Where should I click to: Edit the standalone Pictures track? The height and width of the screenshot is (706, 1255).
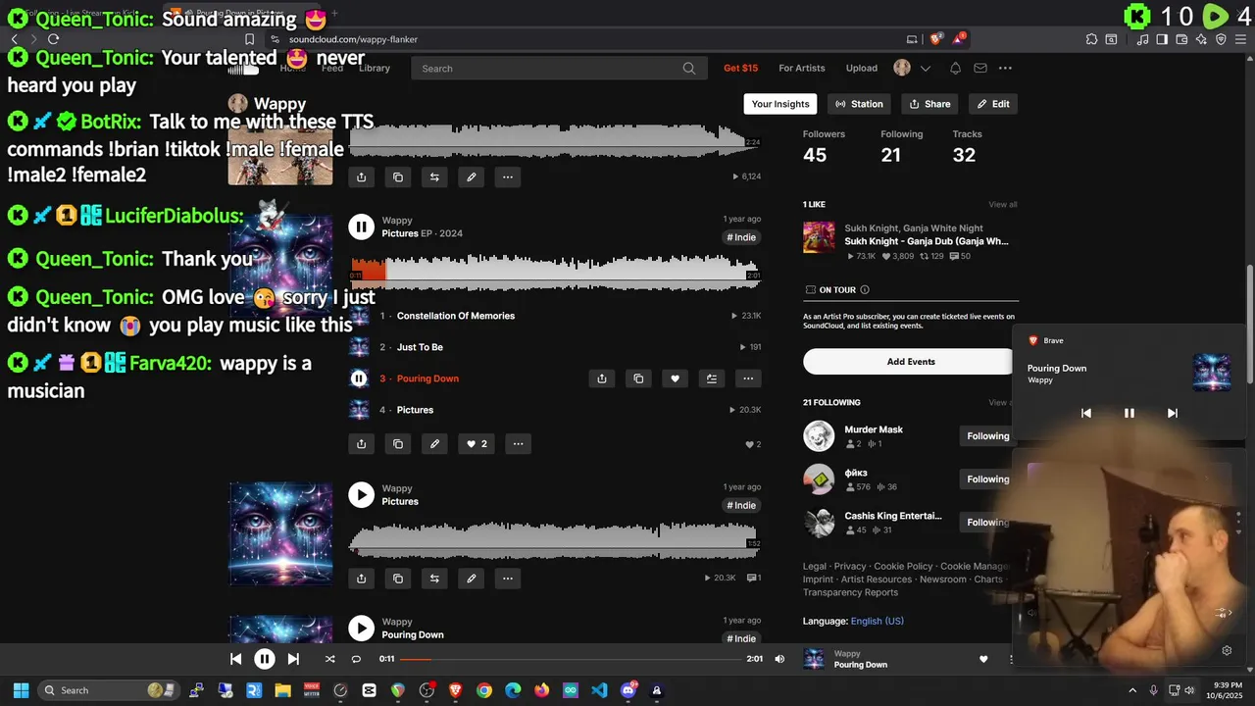pyautogui.click(x=471, y=579)
